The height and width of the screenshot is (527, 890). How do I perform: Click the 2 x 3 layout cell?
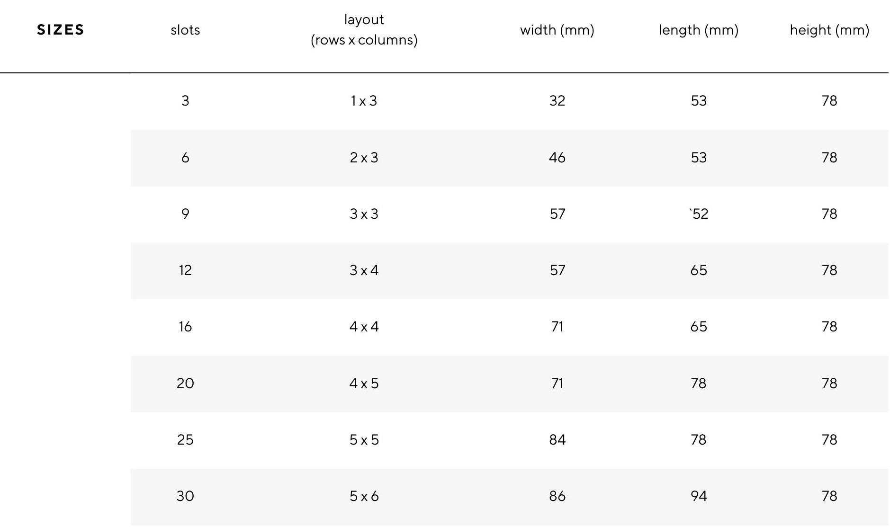364,158
